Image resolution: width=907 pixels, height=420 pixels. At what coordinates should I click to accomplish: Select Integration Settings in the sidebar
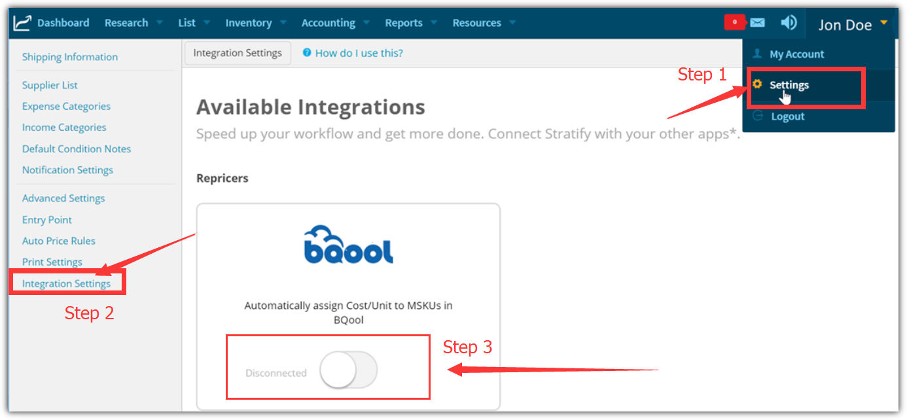pyautogui.click(x=66, y=283)
